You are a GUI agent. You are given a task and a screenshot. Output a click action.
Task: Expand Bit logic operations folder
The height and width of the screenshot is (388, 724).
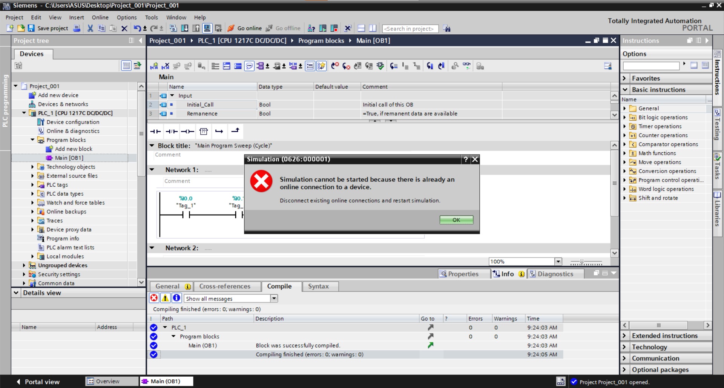[624, 117]
